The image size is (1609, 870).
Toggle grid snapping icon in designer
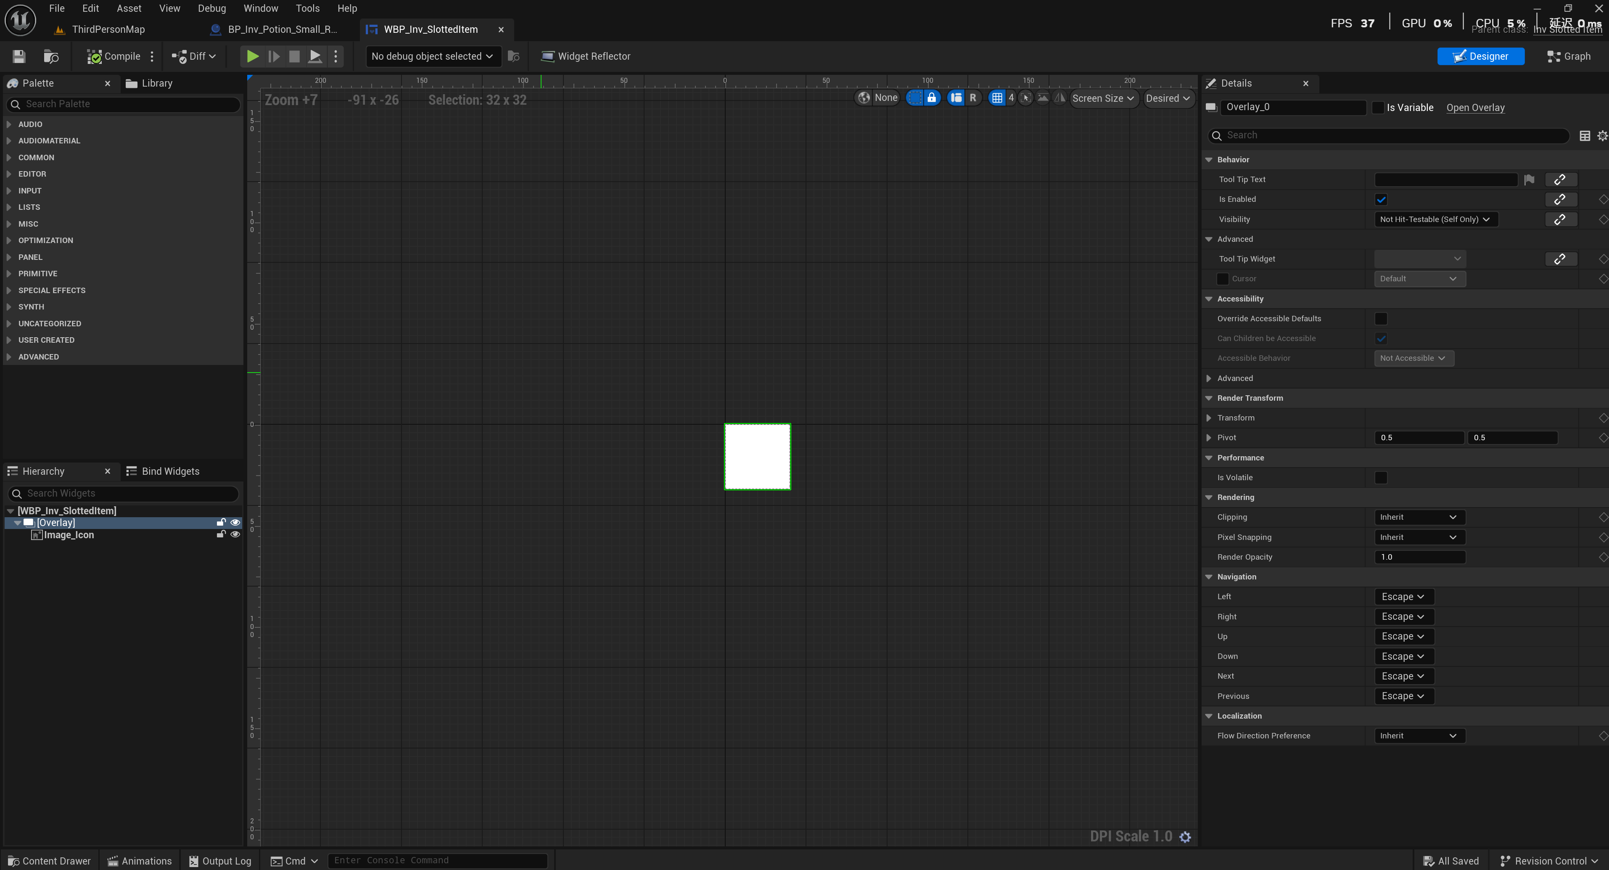(x=997, y=98)
